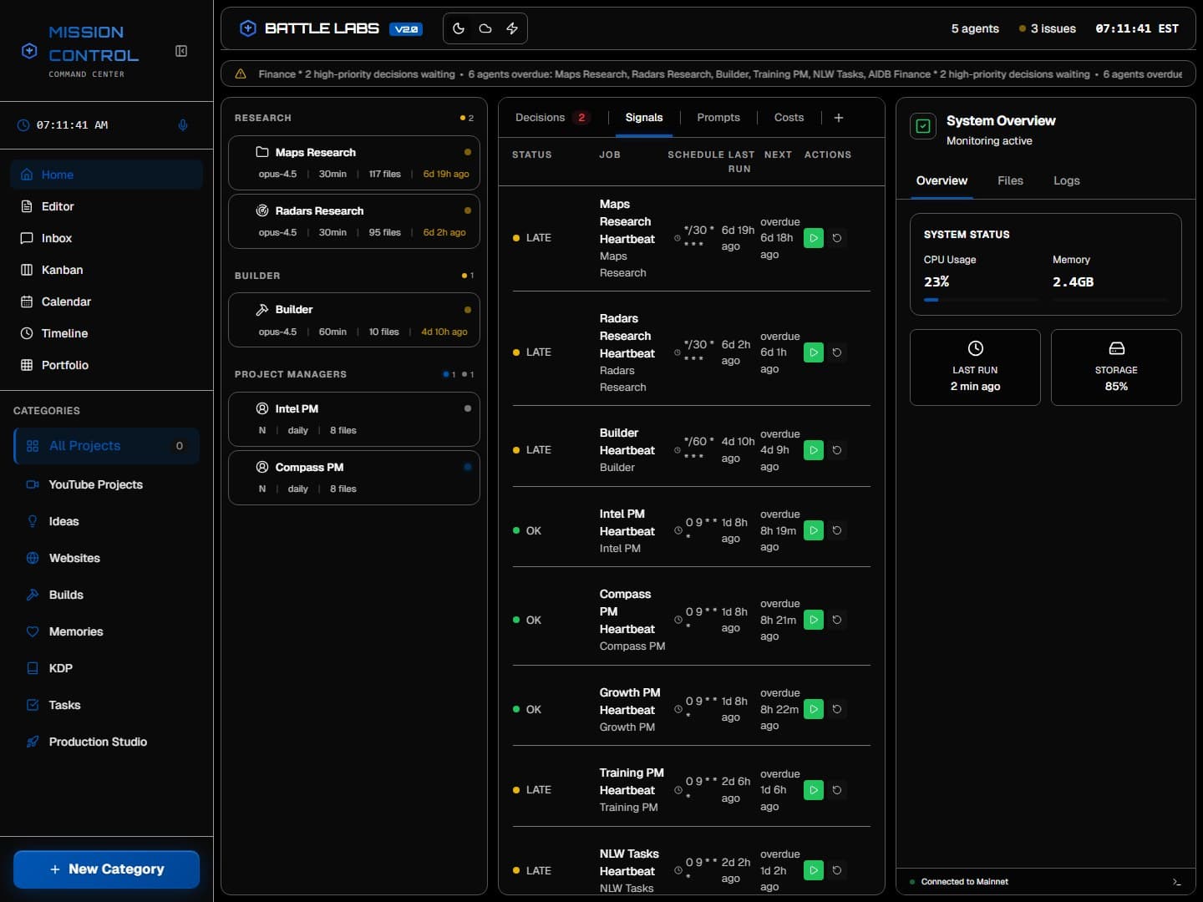Click the microphone icon beside the clock

click(183, 125)
